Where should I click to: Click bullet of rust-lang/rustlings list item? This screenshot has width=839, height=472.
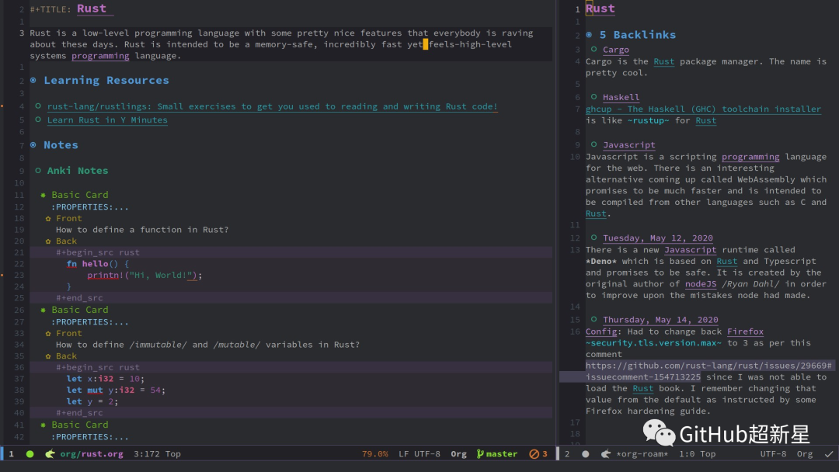click(x=38, y=106)
